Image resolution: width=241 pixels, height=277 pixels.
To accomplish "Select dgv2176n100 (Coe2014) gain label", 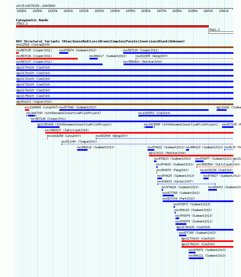I will 193,227.
